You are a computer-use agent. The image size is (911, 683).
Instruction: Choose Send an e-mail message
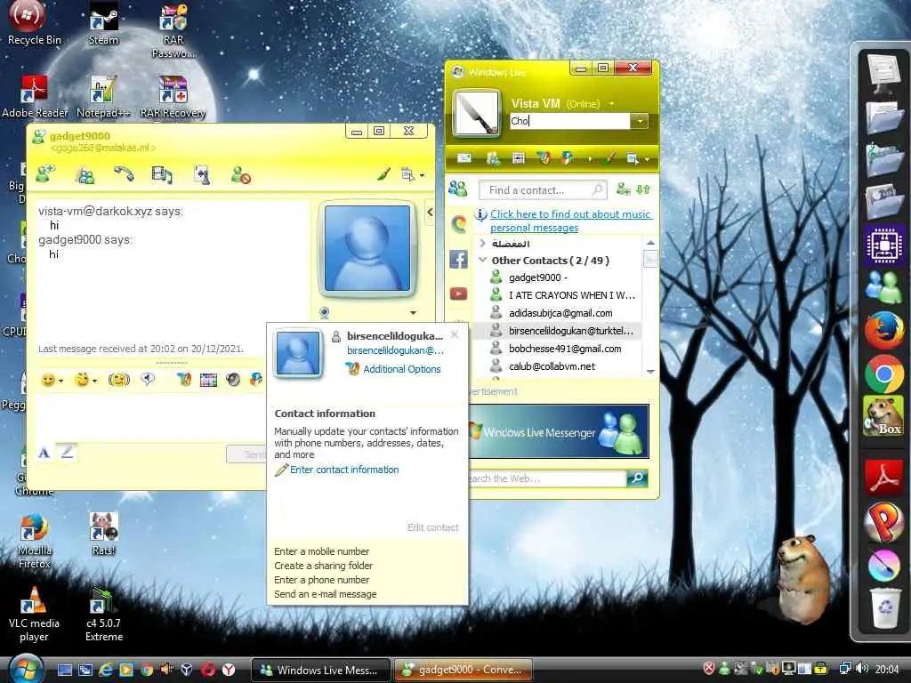pos(326,594)
